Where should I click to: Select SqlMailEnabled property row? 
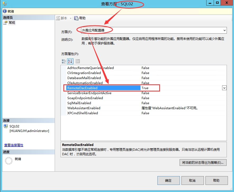[144, 103]
